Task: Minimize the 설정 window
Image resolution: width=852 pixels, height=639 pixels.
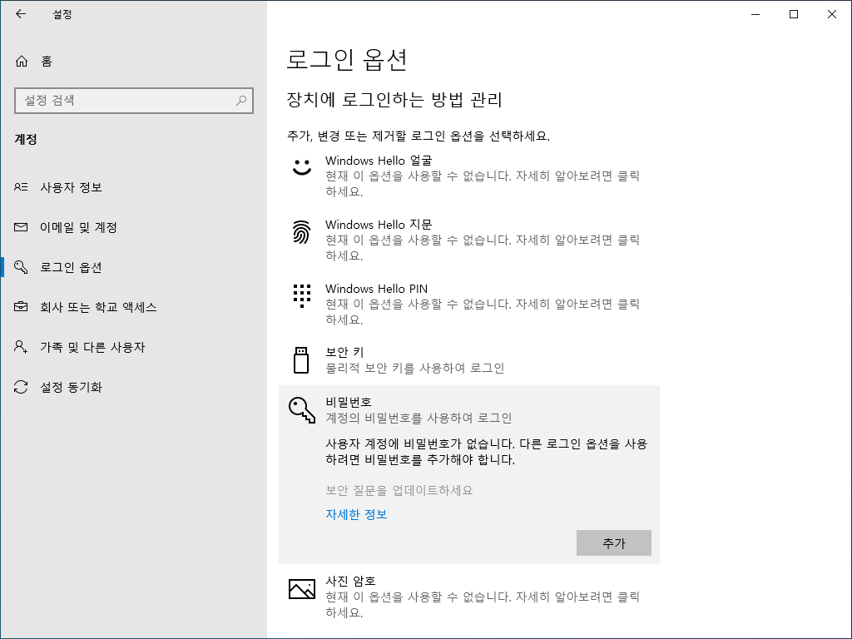Action: click(x=755, y=14)
